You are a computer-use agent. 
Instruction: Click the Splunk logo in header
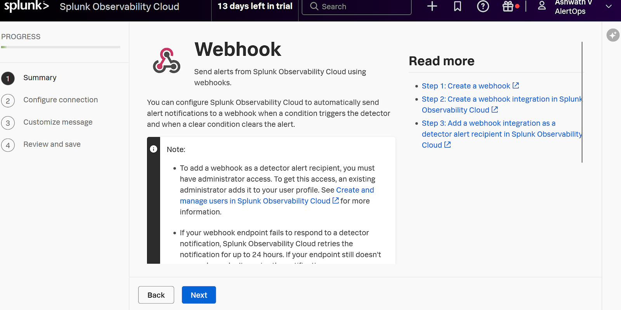26,6
